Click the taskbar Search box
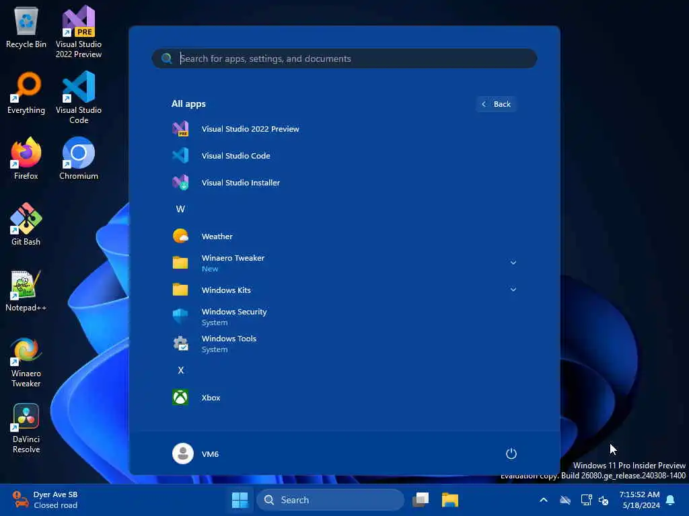Viewport: 689px width, 516px height. click(x=330, y=500)
